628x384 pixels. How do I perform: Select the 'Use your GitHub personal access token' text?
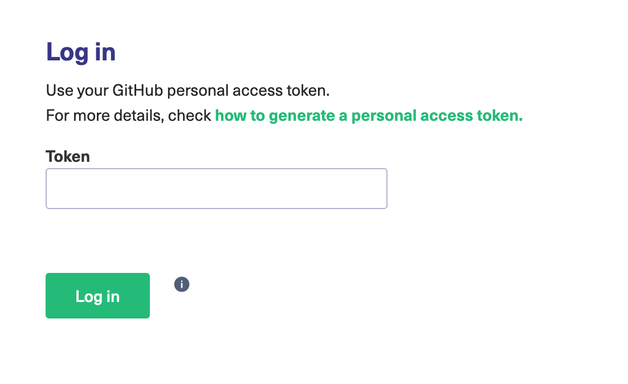(x=187, y=91)
